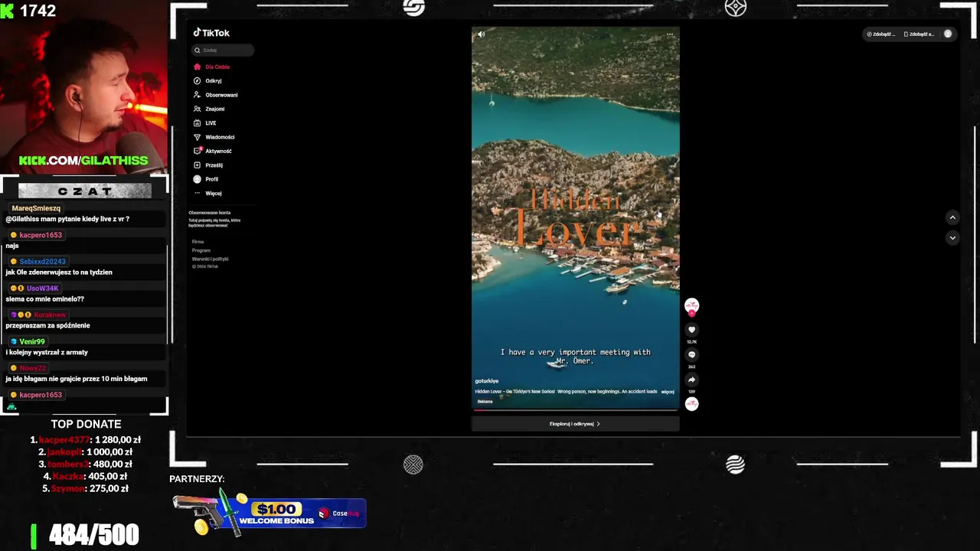The width and height of the screenshot is (980, 551).
Task: Click the goturkiye author avatar
Action: [x=691, y=305]
